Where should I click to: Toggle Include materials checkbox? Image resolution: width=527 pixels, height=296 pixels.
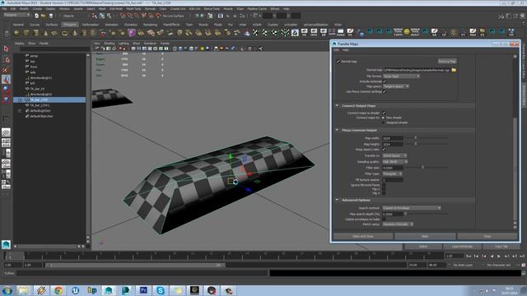click(x=385, y=81)
